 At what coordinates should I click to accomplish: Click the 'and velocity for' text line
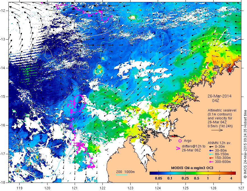click(x=220, y=118)
